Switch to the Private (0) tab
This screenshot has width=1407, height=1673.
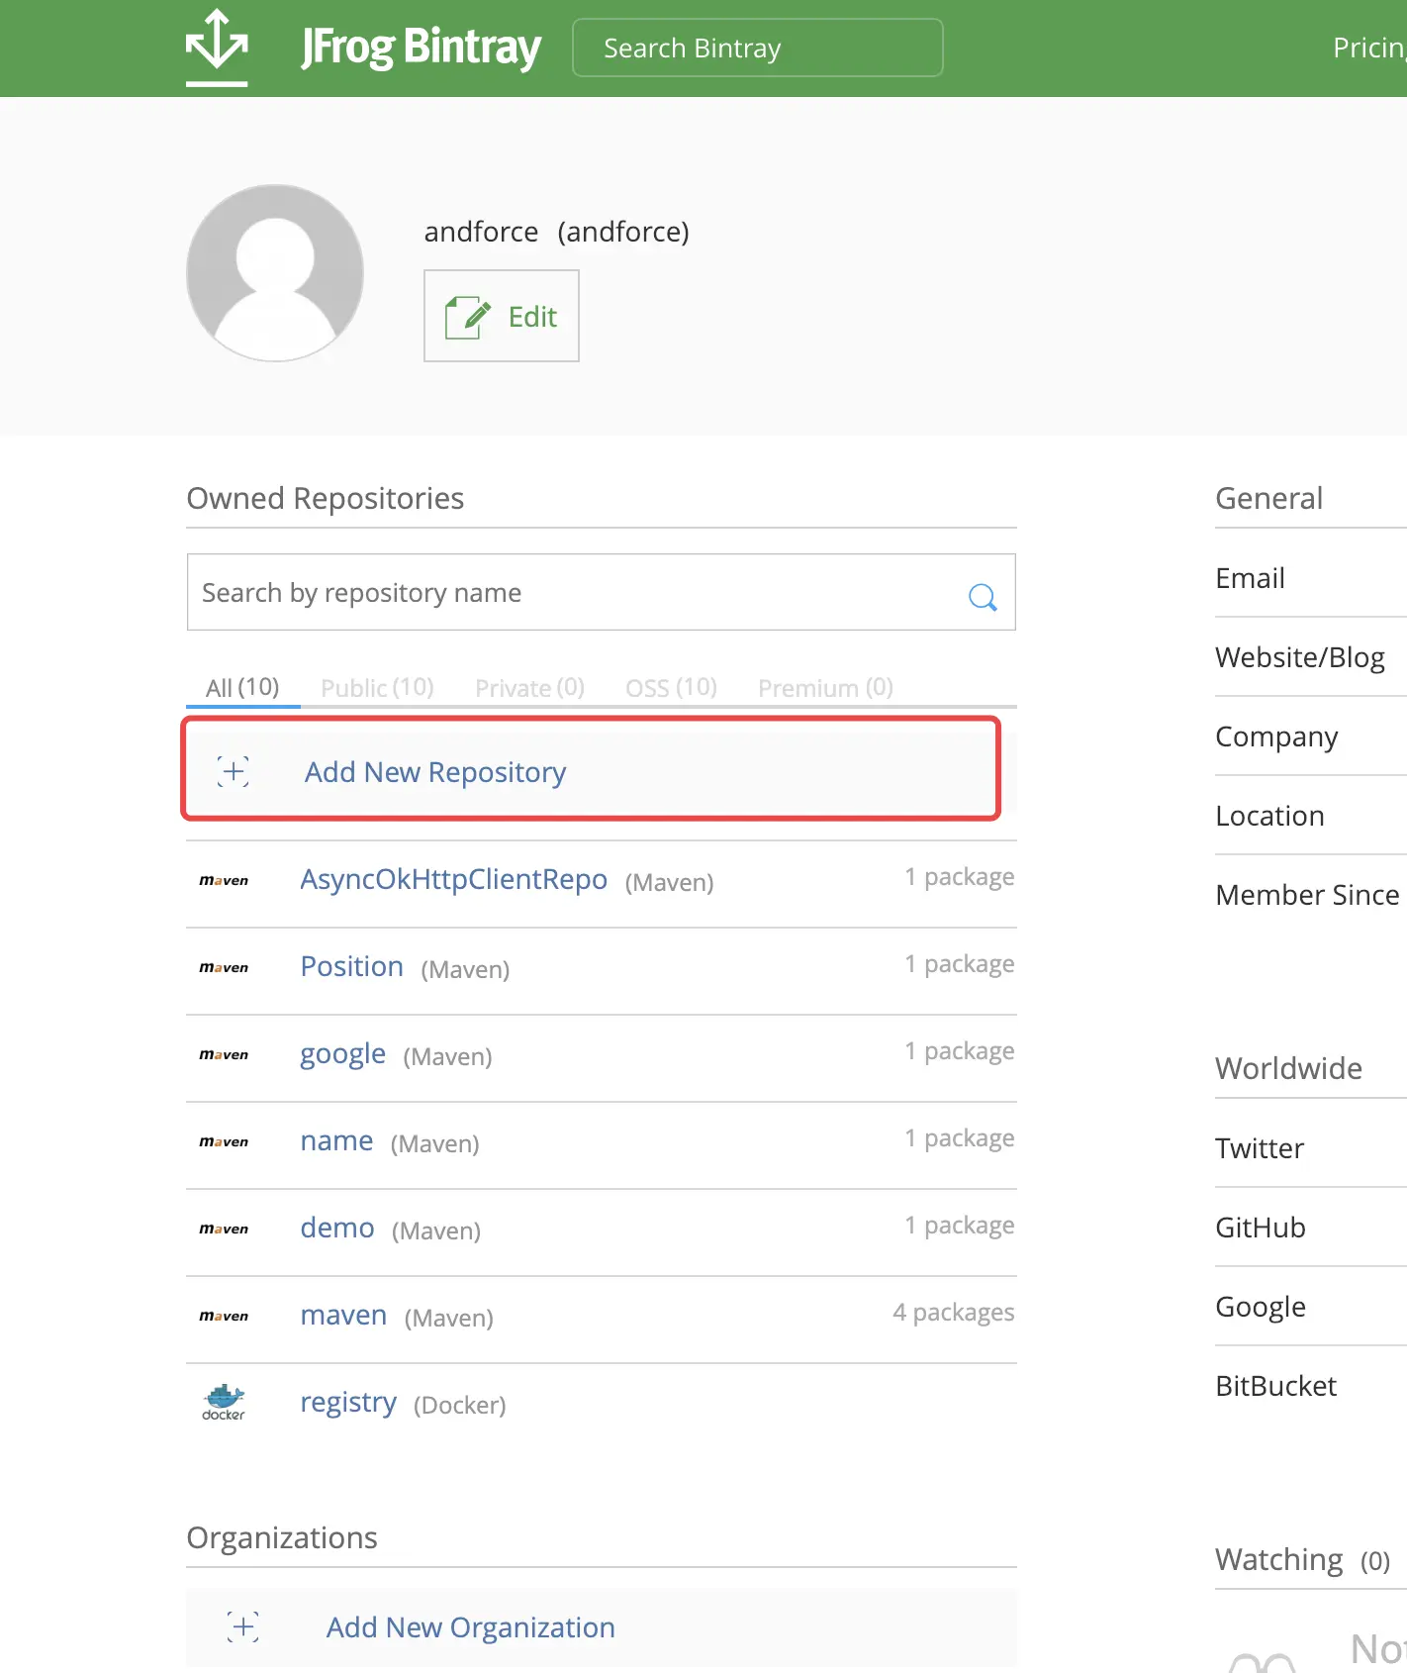[529, 687]
